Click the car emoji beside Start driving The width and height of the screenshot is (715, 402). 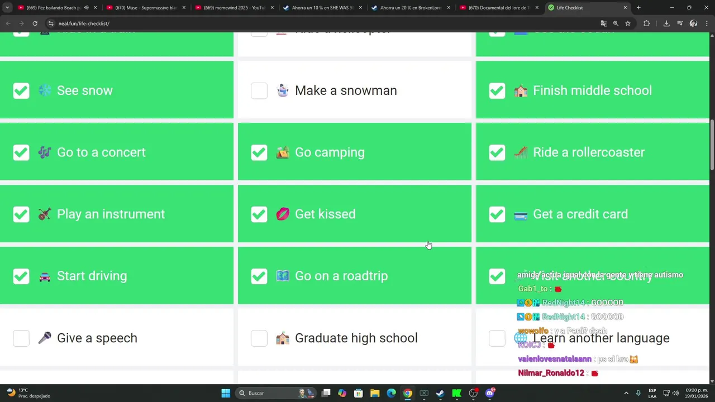click(x=45, y=276)
